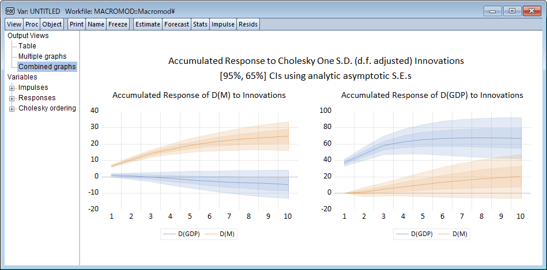The image size is (547, 270).
Task: Select the Cholesky ordering label
Action: [x=47, y=108]
